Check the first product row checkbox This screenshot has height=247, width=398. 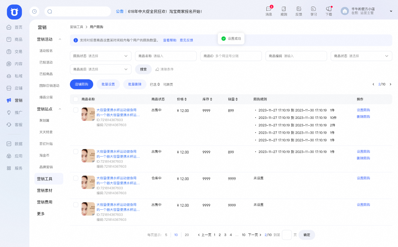pyautogui.click(x=76, y=110)
